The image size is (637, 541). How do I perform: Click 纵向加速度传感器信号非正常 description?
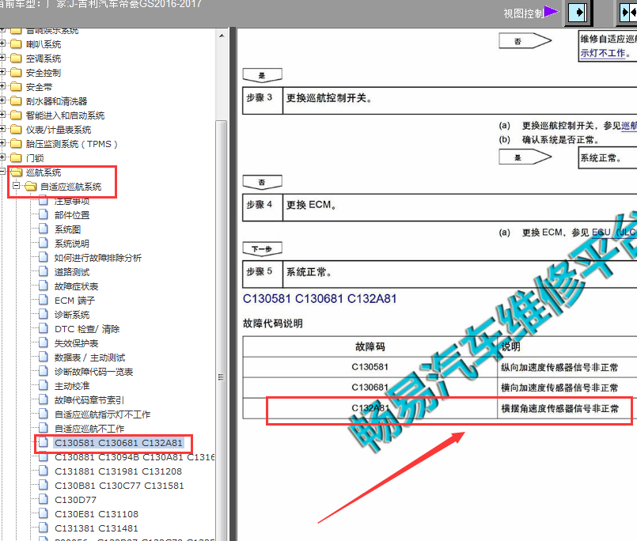[559, 368]
